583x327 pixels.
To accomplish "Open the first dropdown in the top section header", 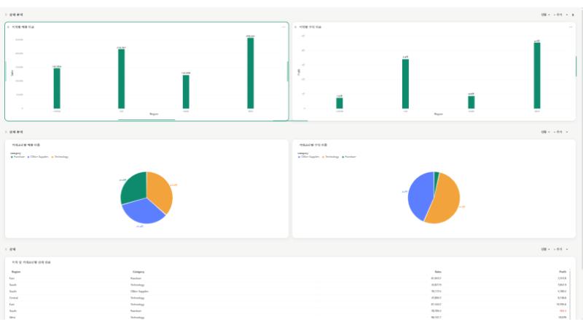I will coord(545,15).
